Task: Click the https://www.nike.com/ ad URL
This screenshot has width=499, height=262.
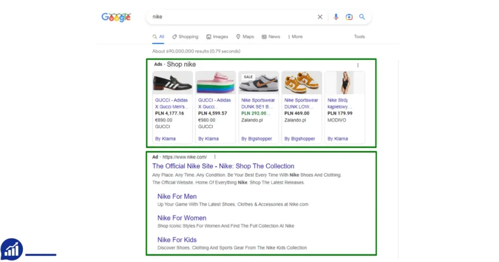Action: (x=185, y=157)
